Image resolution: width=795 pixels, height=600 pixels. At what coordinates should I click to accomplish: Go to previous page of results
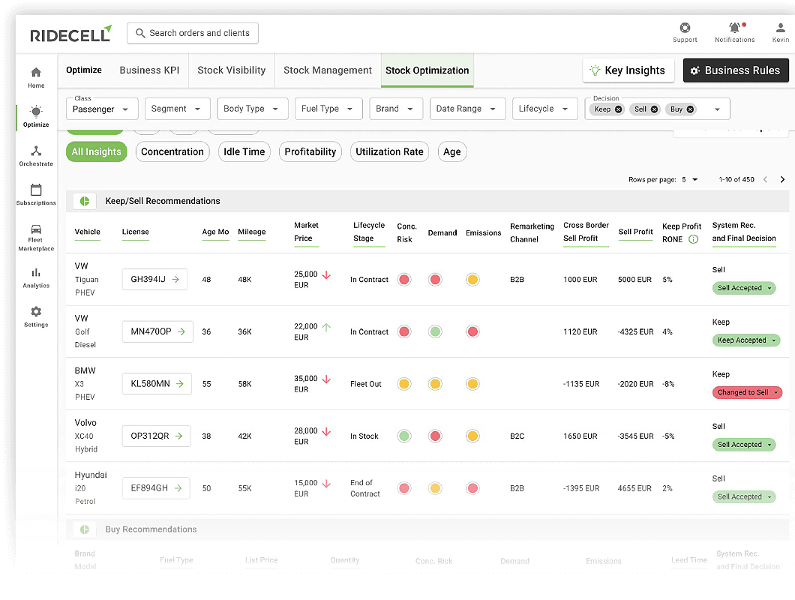pos(766,179)
